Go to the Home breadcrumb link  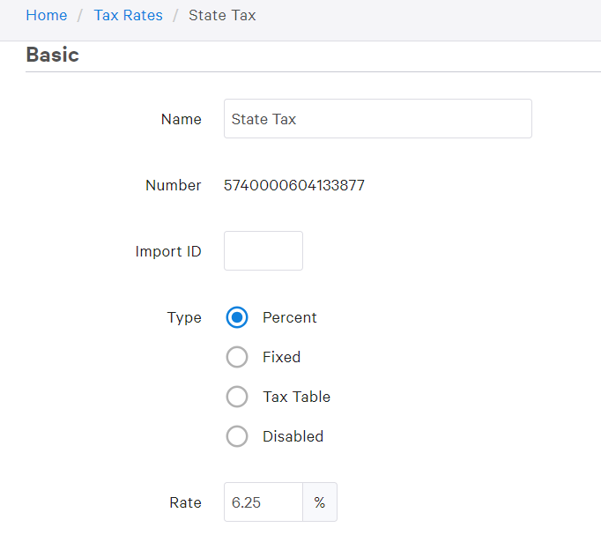46,16
